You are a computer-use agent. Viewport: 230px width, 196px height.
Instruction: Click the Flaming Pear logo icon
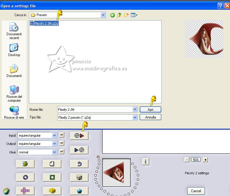coord(6,191)
